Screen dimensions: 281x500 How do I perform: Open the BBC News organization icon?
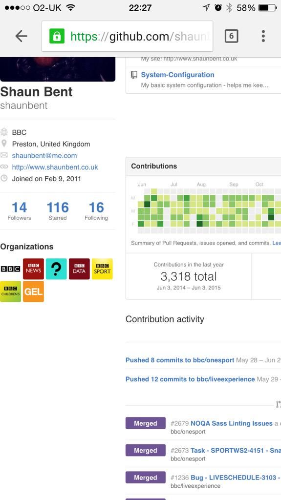point(34,269)
